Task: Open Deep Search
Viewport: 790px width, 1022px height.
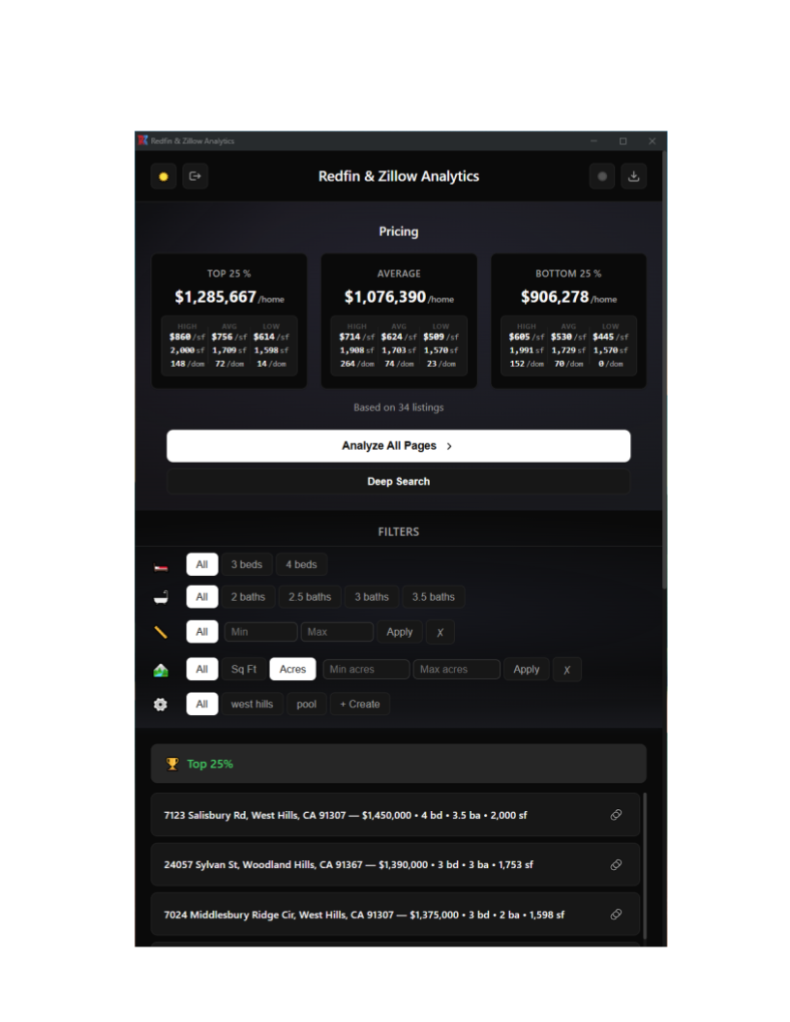Action: pyautogui.click(x=398, y=481)
